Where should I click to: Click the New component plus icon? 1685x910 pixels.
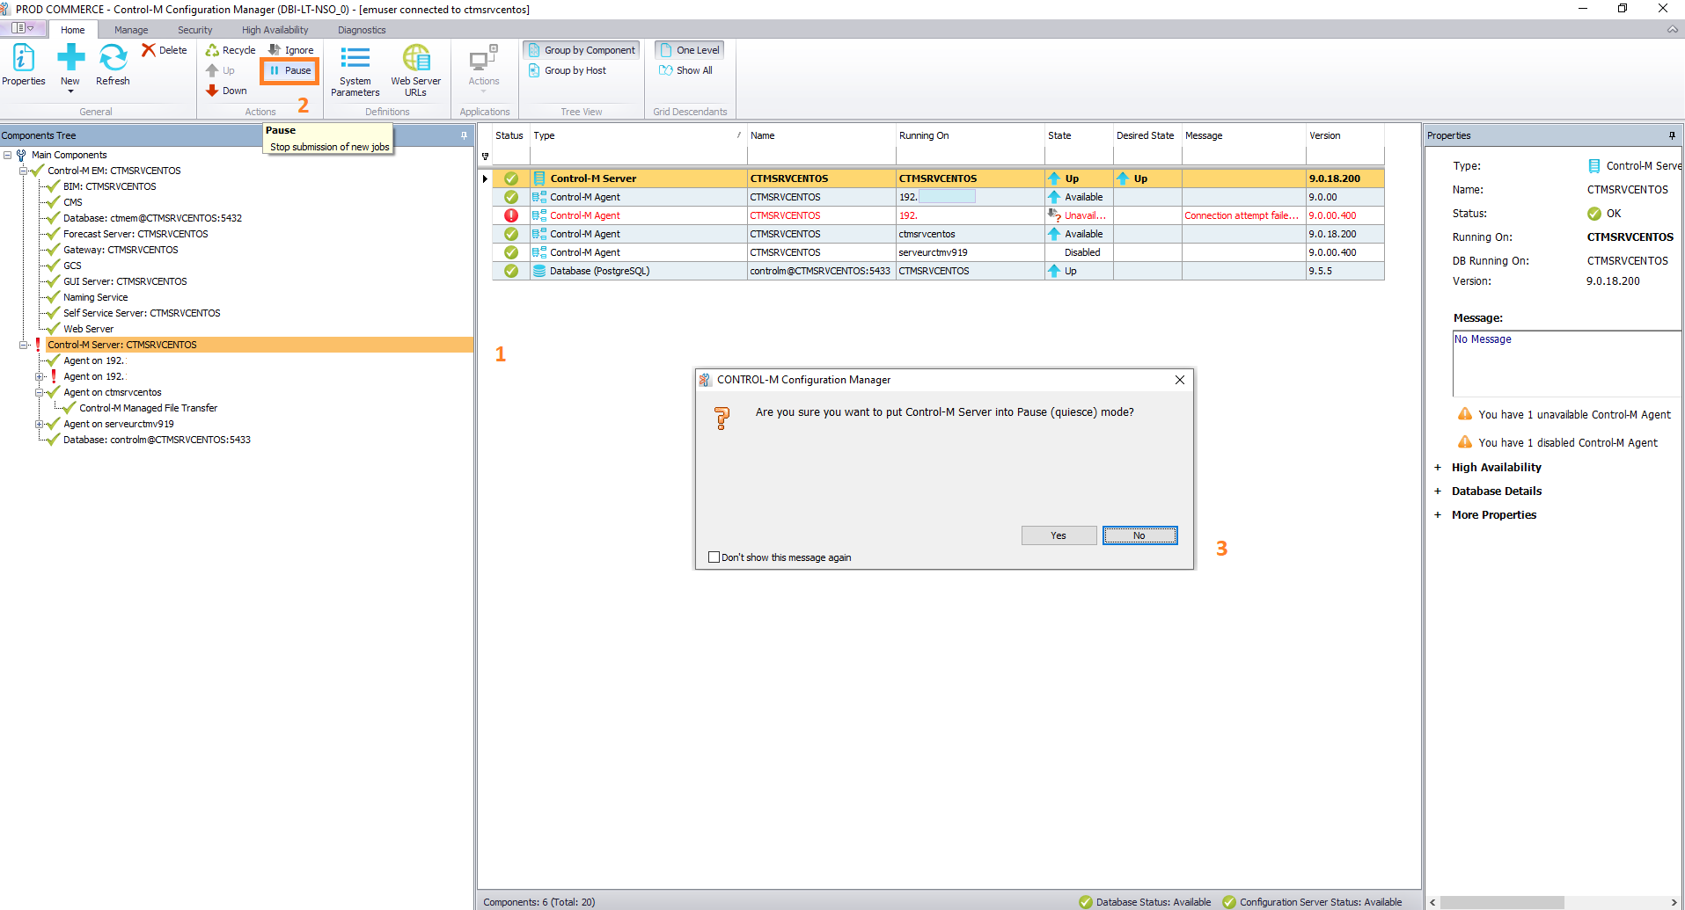(70, 59)
